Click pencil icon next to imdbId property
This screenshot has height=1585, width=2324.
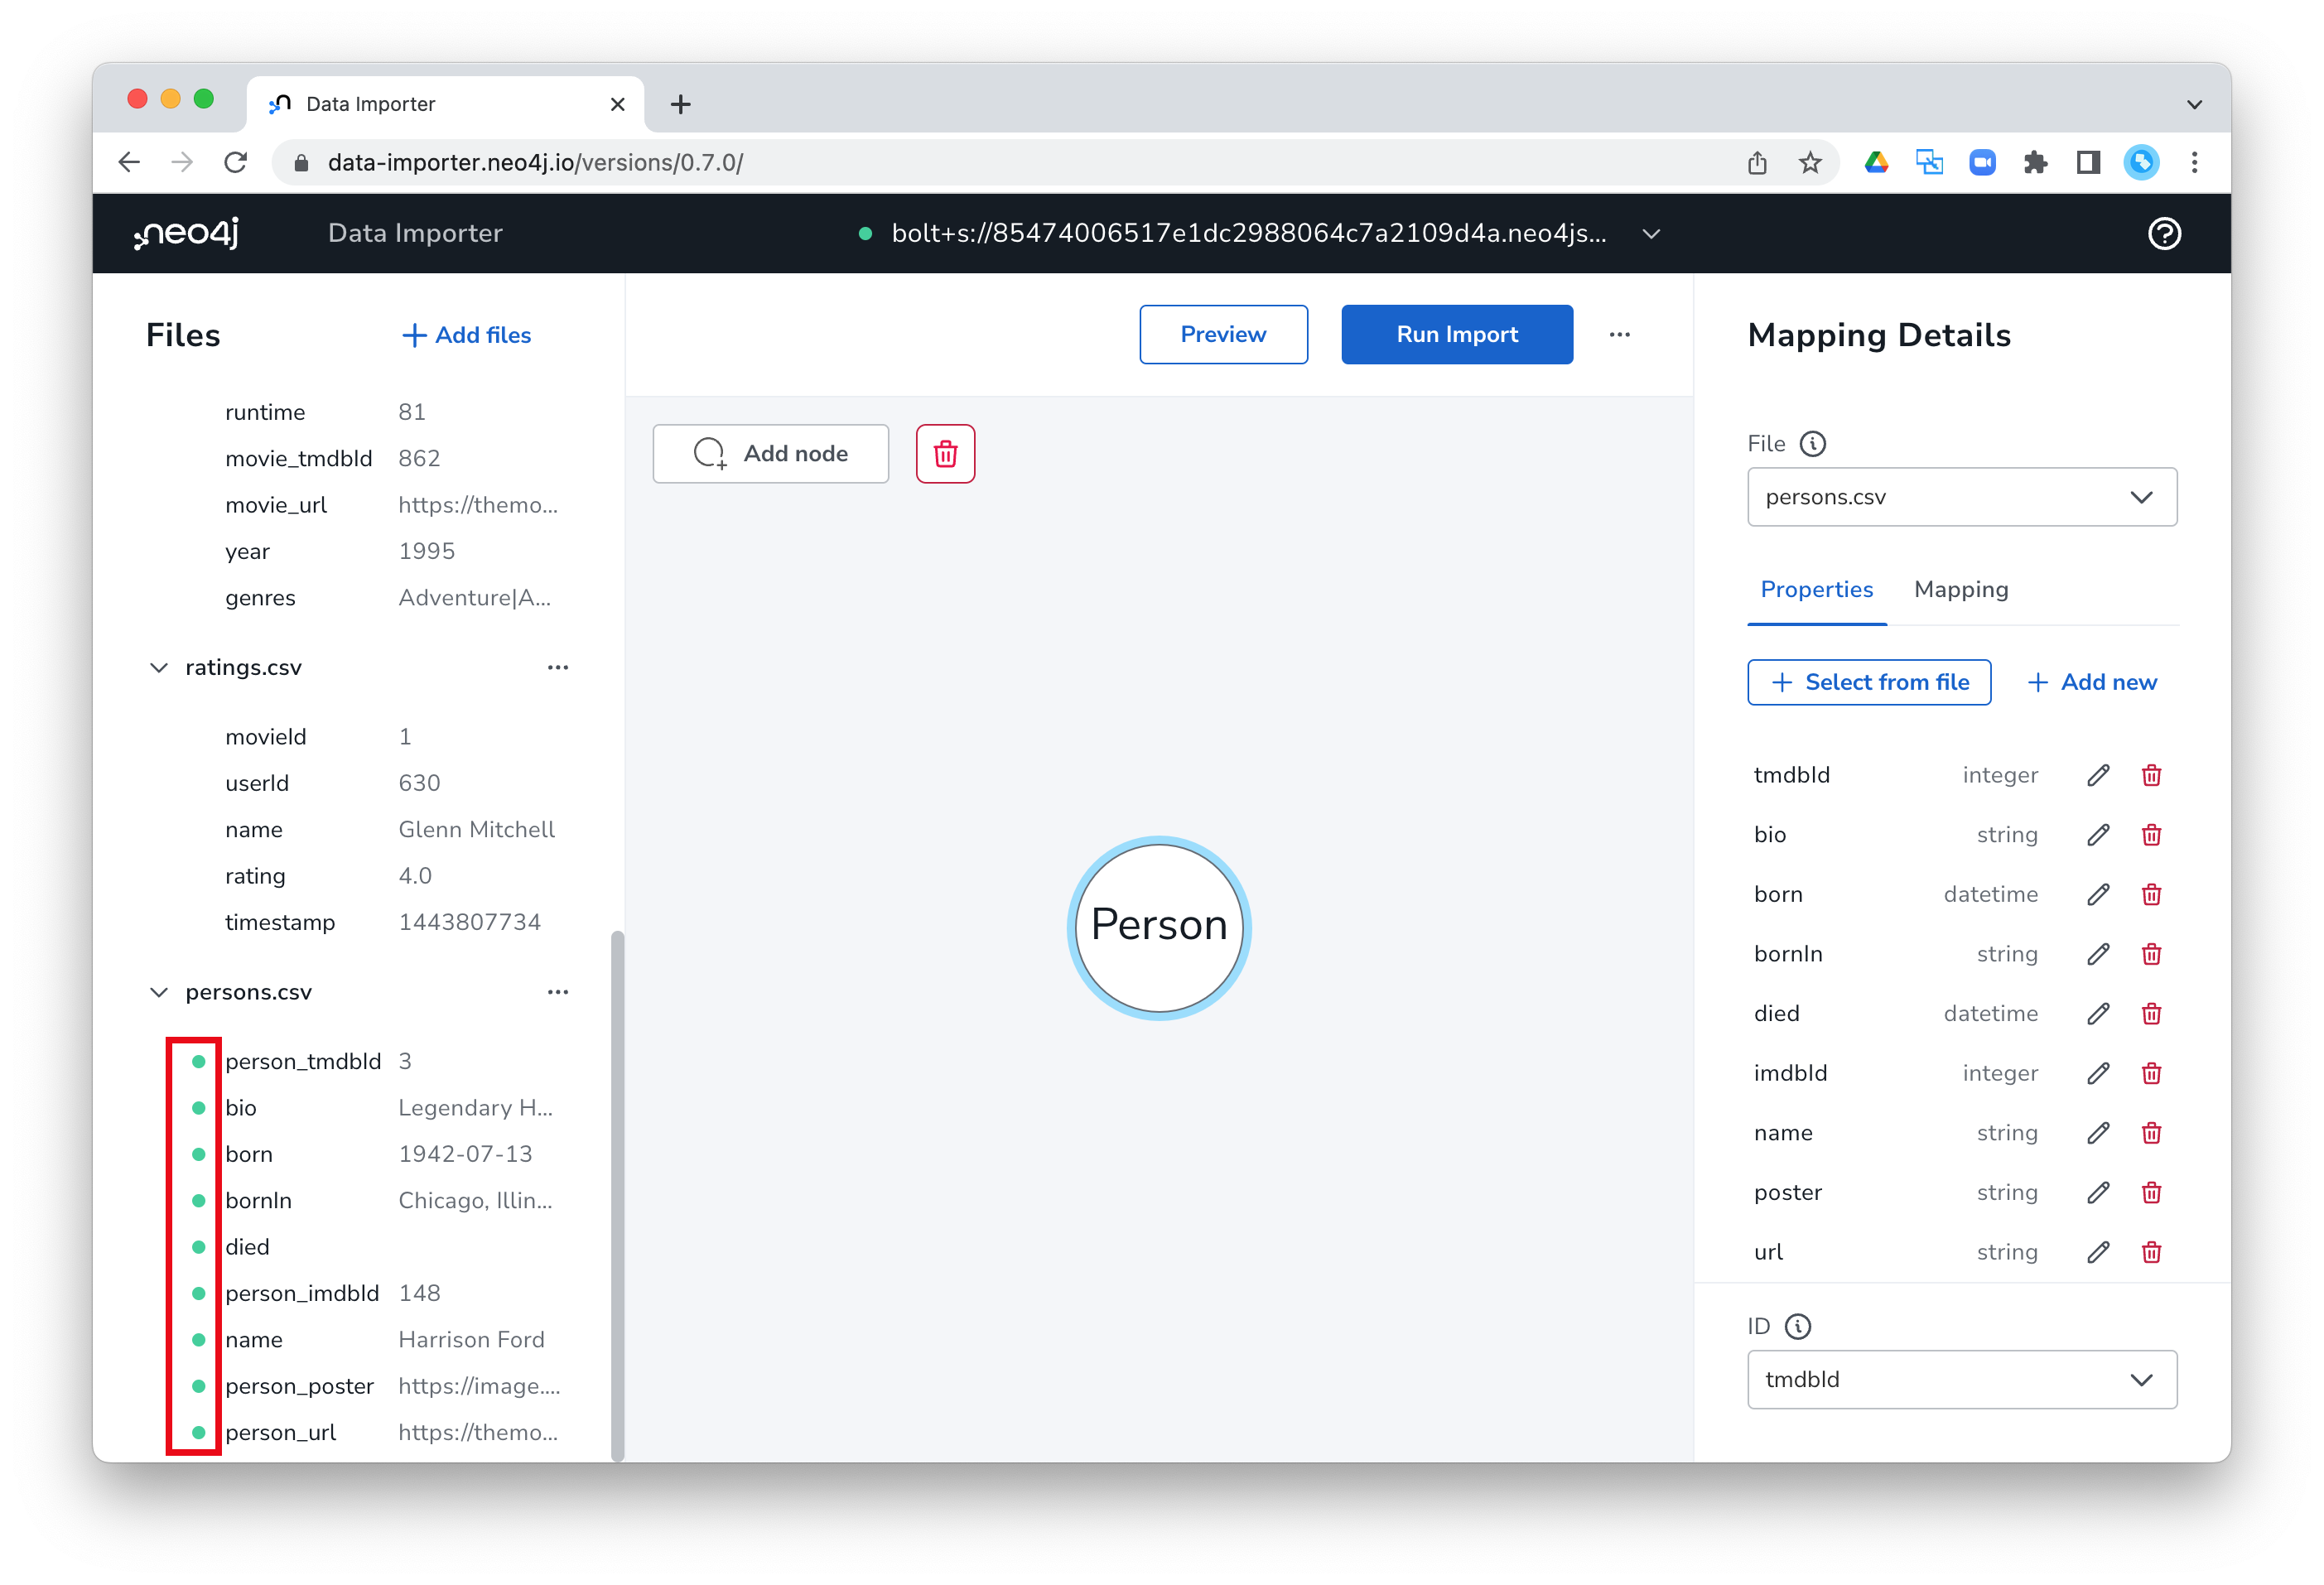pyautogui.click(x=2098, y=1073)
